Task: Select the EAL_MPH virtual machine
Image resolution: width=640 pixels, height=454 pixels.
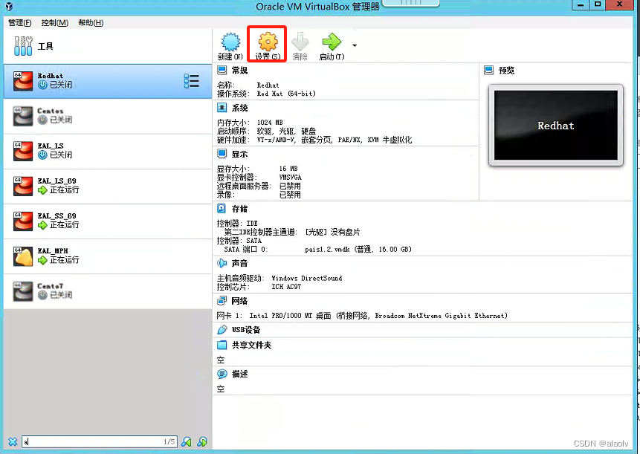Action: [x=108, y=256]
